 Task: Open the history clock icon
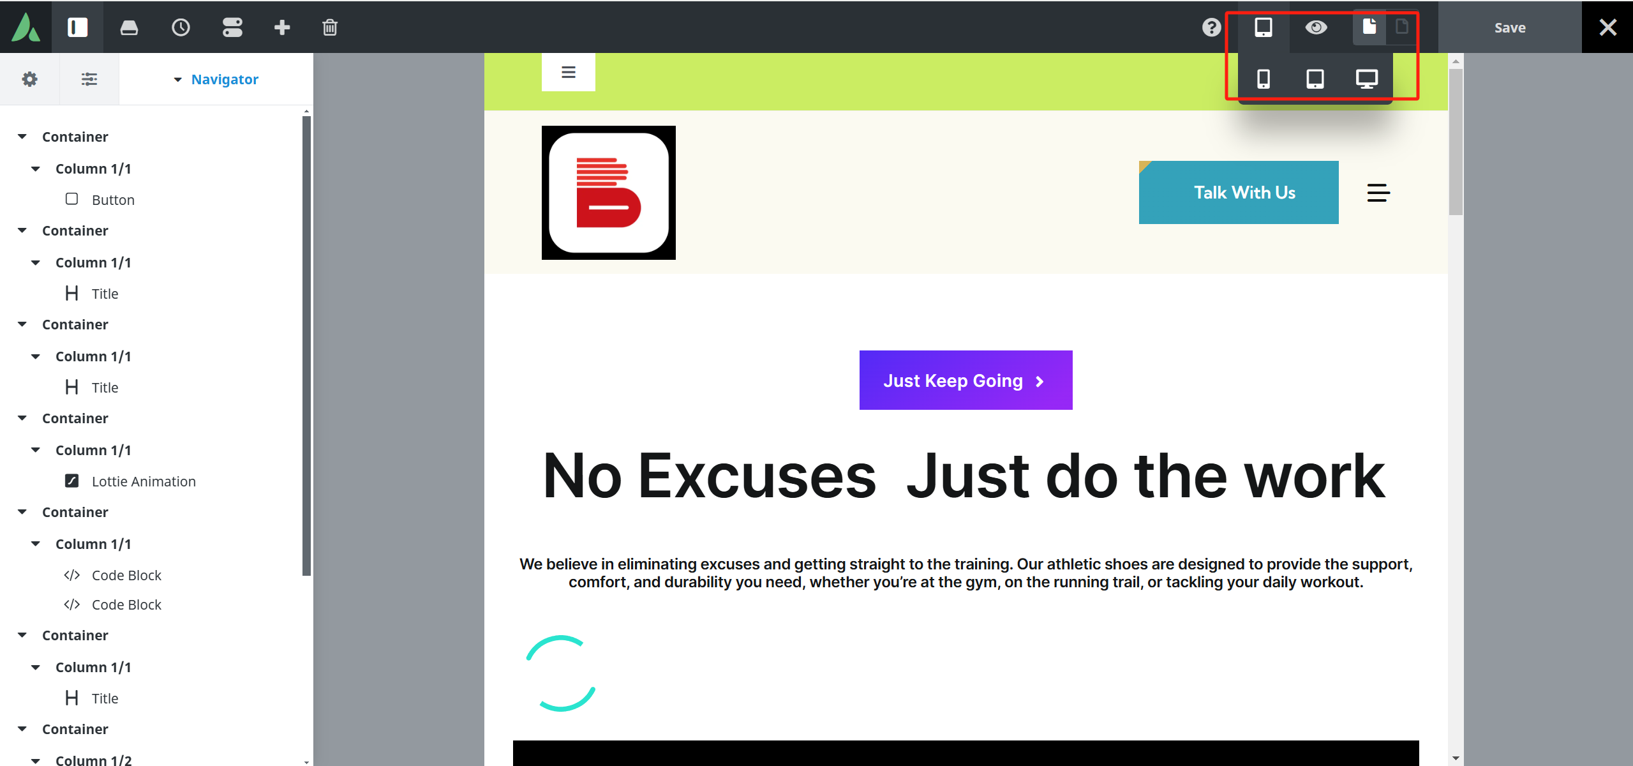click(181, 27)
